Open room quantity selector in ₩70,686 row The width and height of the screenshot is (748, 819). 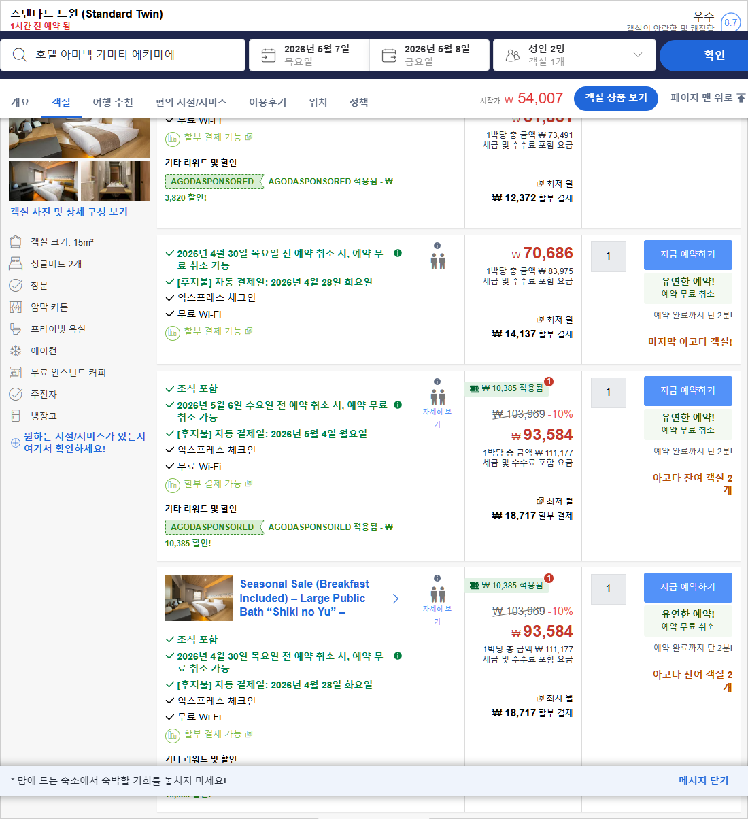608,257
